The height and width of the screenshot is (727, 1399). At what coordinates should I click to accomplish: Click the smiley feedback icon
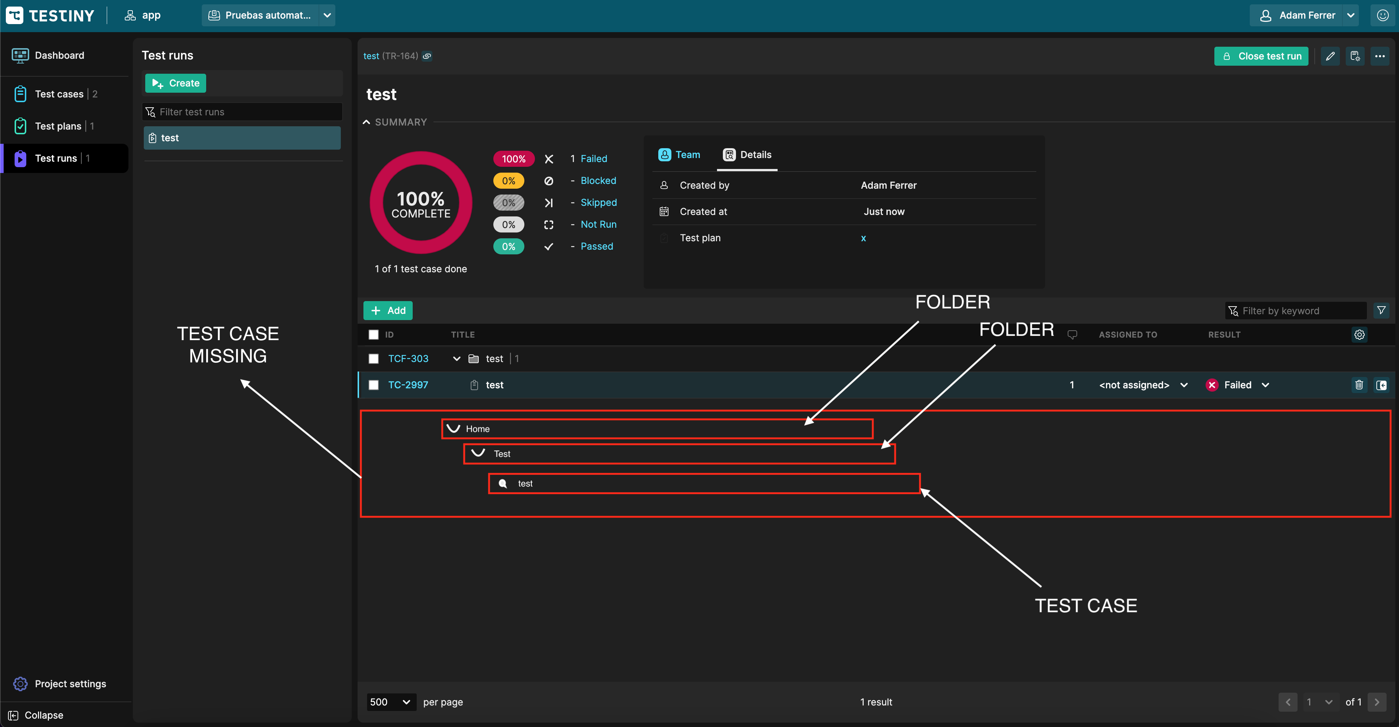point(1382,15)
